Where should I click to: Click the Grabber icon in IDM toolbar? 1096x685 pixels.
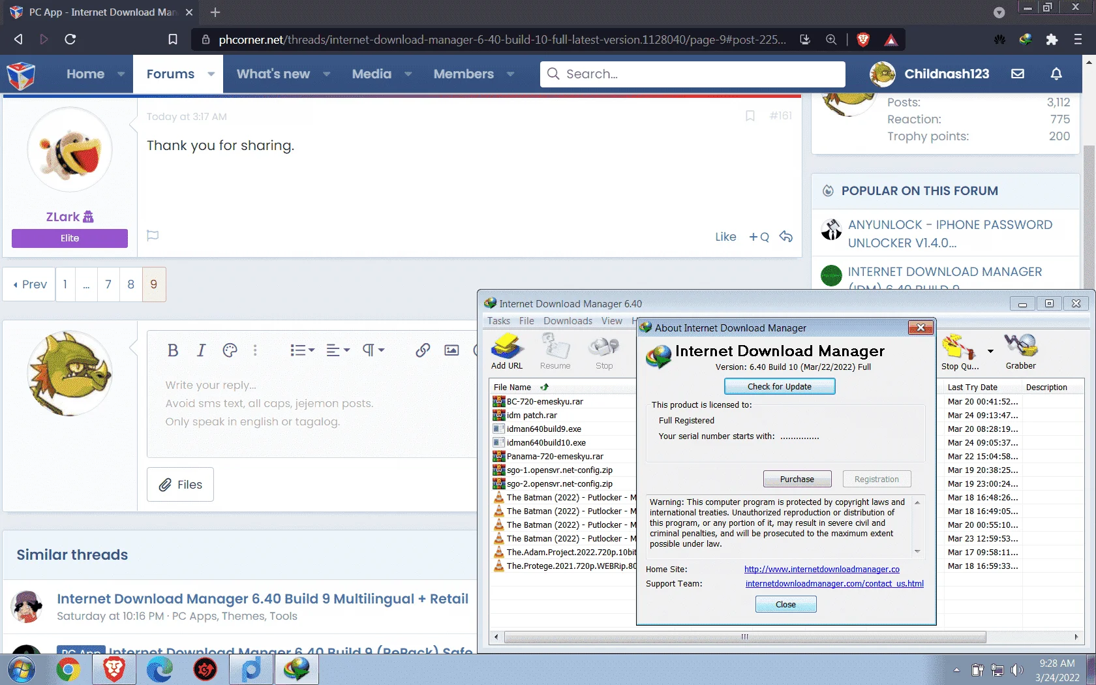pos(1020,352)
